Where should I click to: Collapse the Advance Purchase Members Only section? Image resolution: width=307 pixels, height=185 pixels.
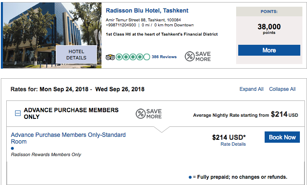[18, 113]
